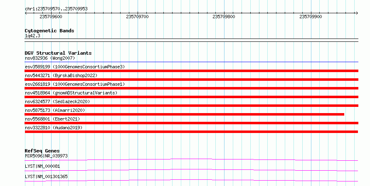The width and height of the screenshot is (370, 186).
Task: Select the DGV Structural Variants track title
Action: 58,53
